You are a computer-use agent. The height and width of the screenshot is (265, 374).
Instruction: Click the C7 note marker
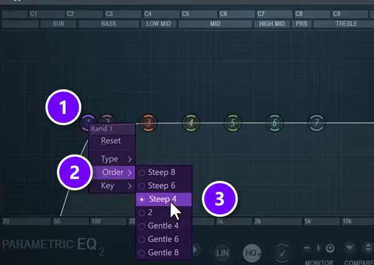tap(261, 14)
